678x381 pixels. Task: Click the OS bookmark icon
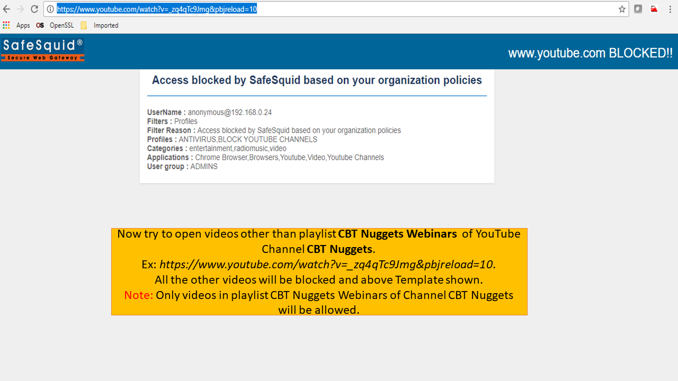tap(40, 25)
